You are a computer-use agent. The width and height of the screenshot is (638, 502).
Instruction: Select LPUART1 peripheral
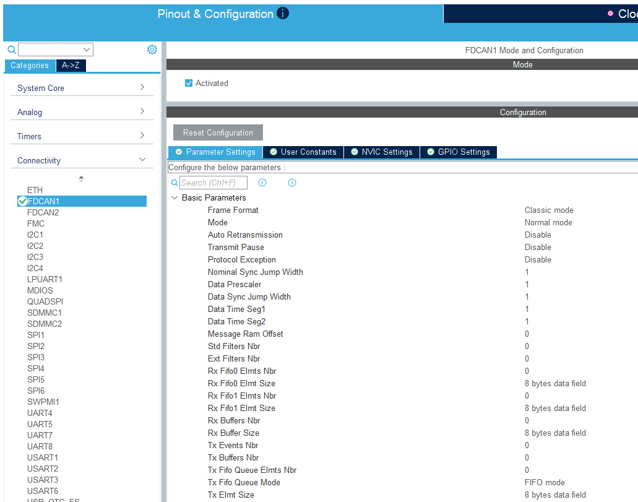(45, 279)
